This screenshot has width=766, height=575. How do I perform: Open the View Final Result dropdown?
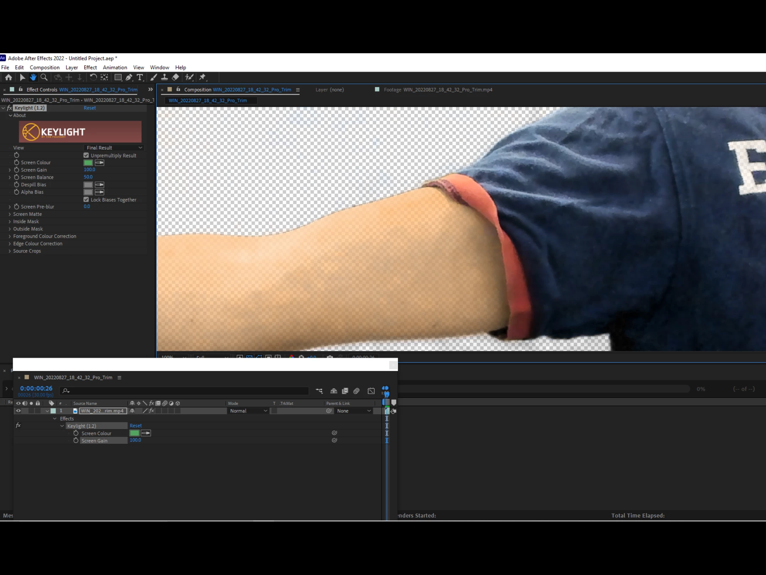(114, 148)
